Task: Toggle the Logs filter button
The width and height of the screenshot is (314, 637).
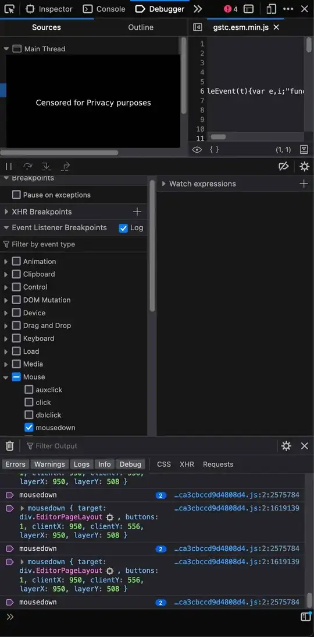Action: pyautogui.click(x=81, y=464)
